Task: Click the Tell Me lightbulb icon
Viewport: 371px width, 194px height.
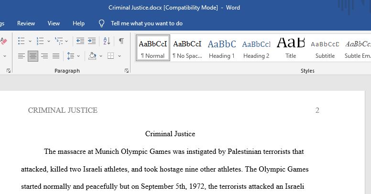Action: click(x=101, y=23)
